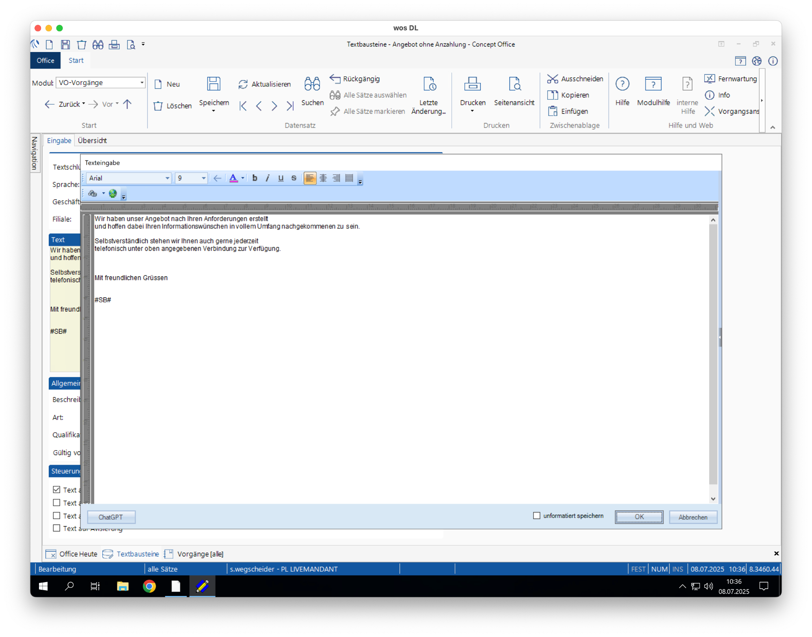
Task: Click the hyperlink chain icon
Action: click(93, 193)
